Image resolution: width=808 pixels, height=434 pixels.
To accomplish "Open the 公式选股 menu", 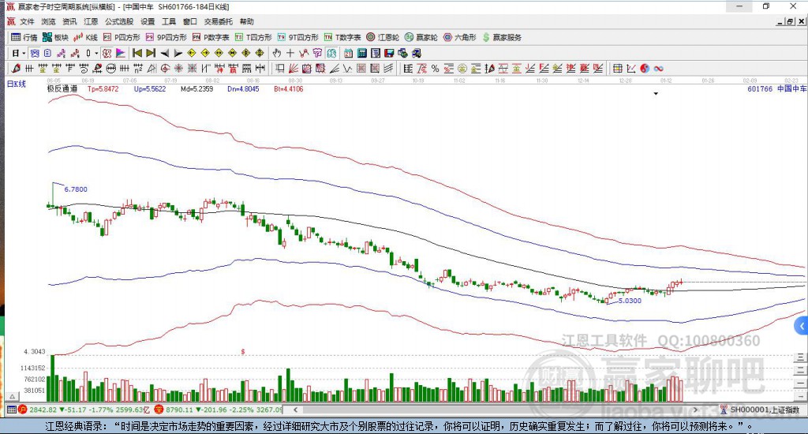I will pos(118,21).
